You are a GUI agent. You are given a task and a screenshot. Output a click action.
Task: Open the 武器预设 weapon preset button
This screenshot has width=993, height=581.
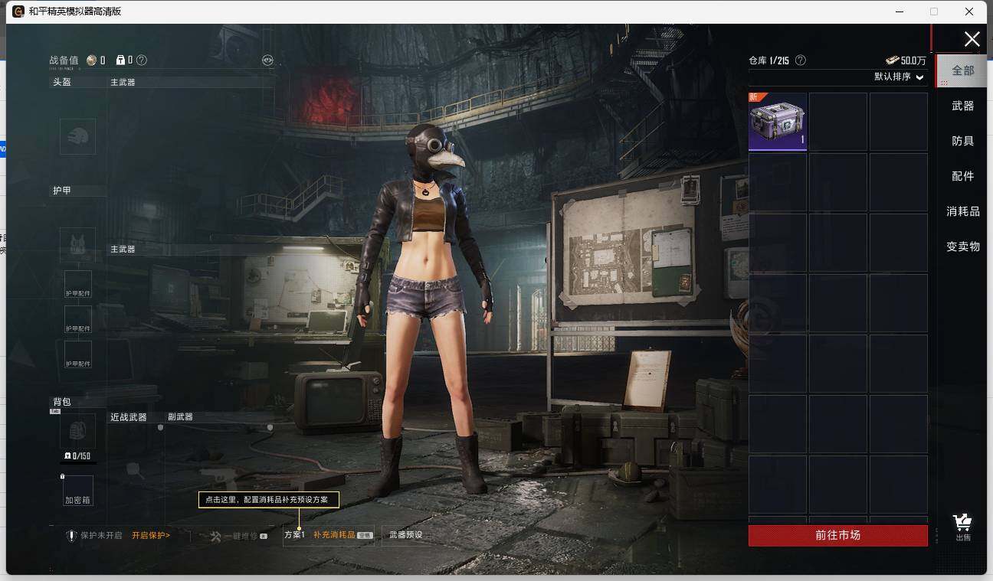[x=405, y=535]
